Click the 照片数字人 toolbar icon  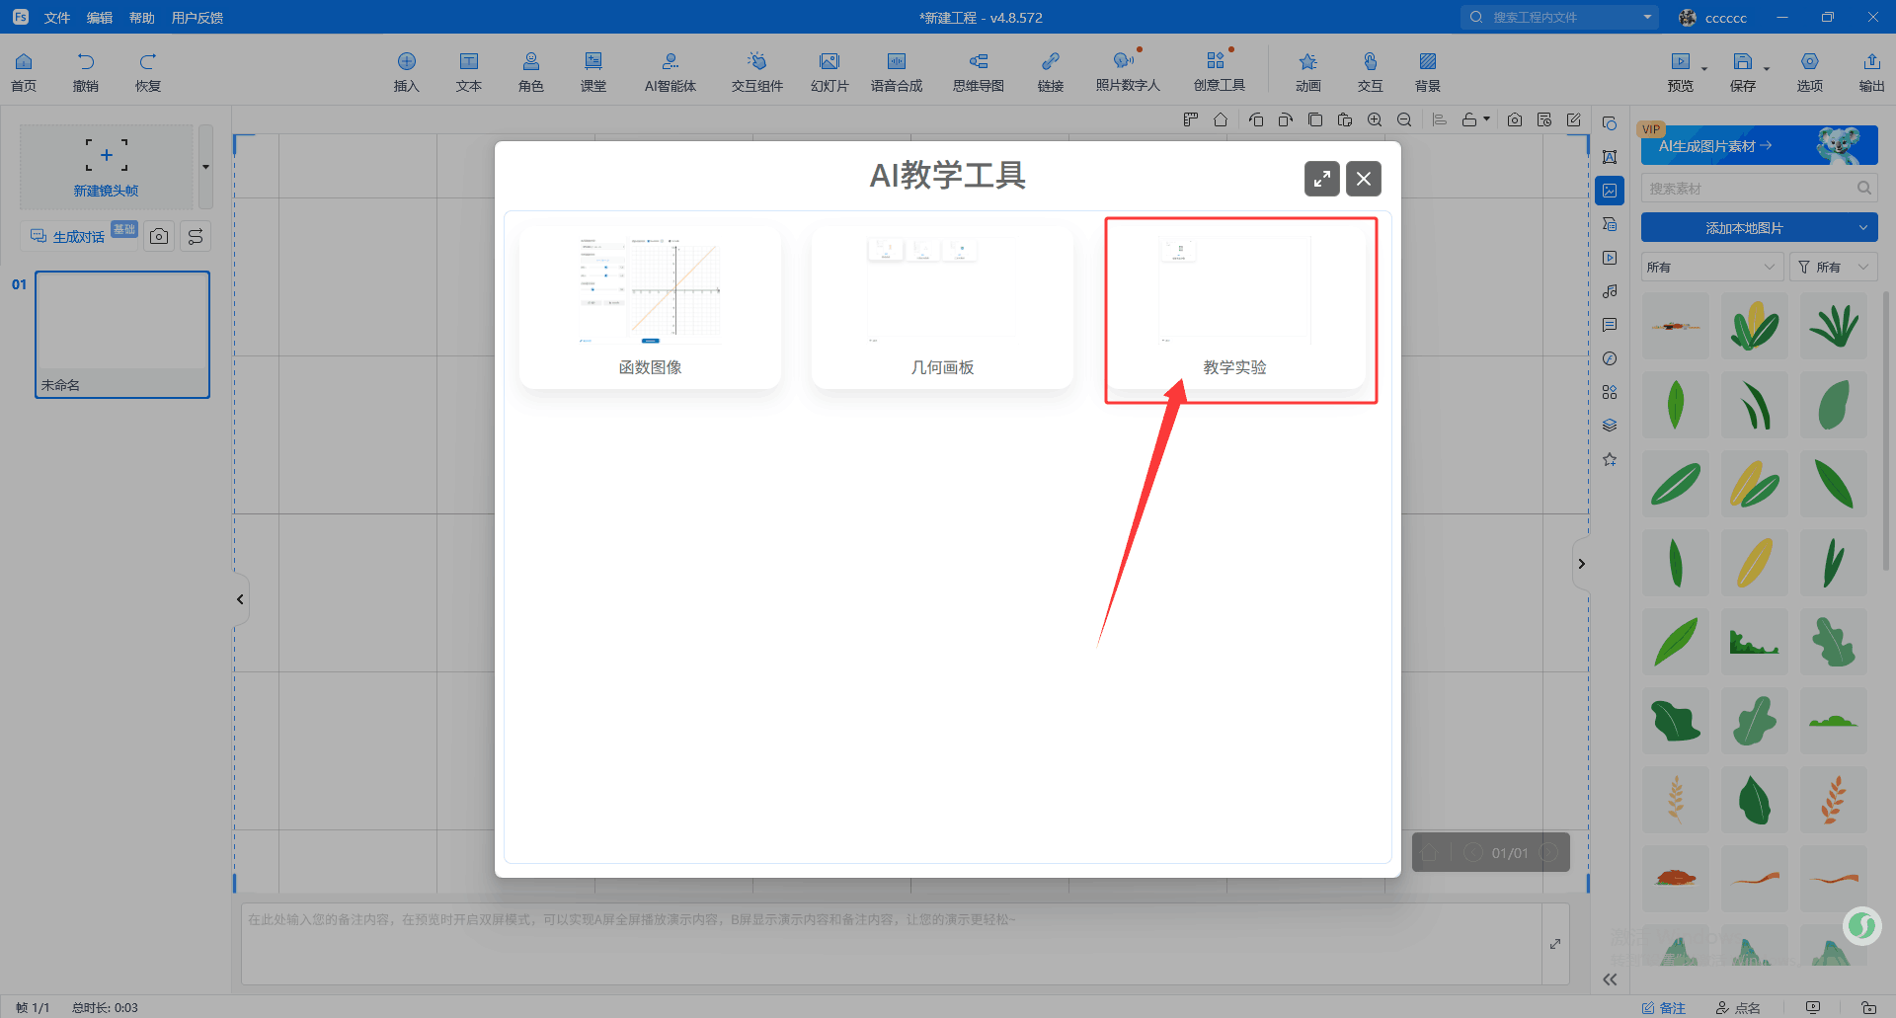[1127, 71]
